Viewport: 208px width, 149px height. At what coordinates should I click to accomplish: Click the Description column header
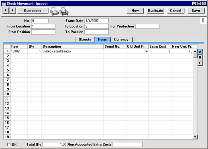[x=72, y=46]
